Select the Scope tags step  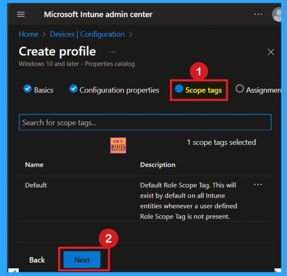198,90
